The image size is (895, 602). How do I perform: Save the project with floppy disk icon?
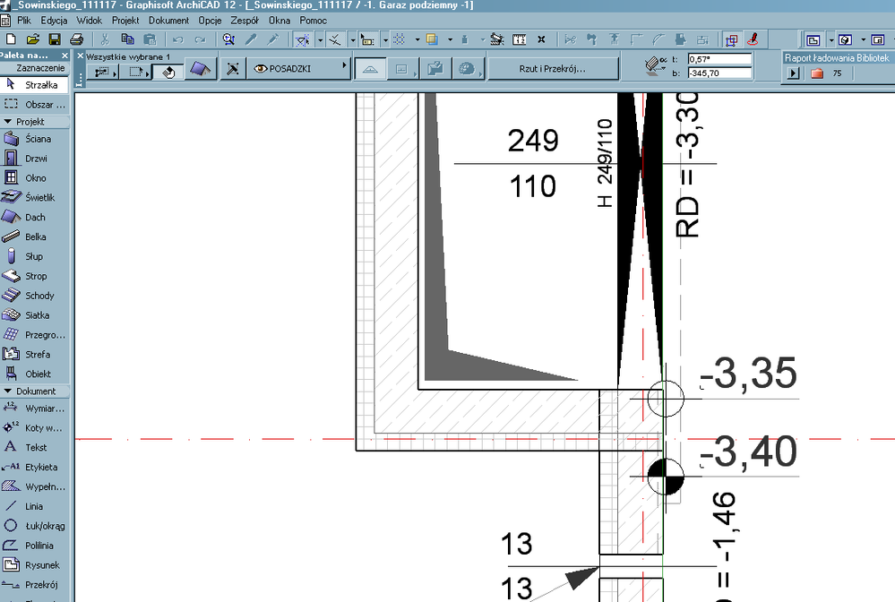tap(55, 39)
